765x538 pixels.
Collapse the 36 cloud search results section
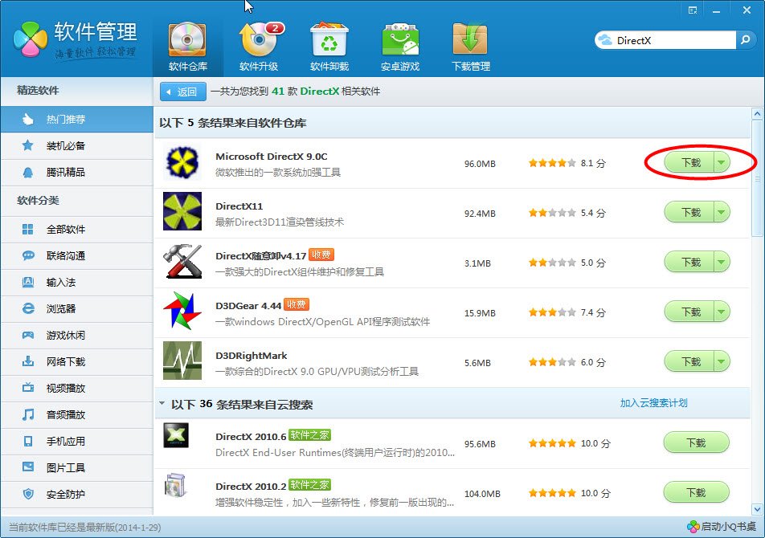click(162, 403)
